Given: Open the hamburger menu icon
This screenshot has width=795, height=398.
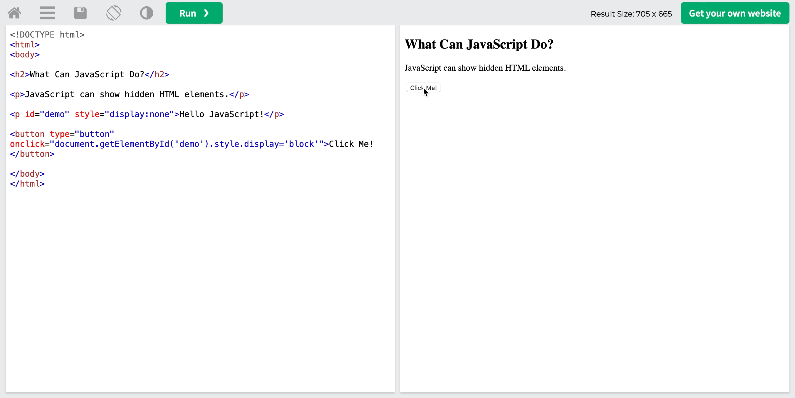Looking at the screenshot, I should pyautogui.click(x=47, y=13).
